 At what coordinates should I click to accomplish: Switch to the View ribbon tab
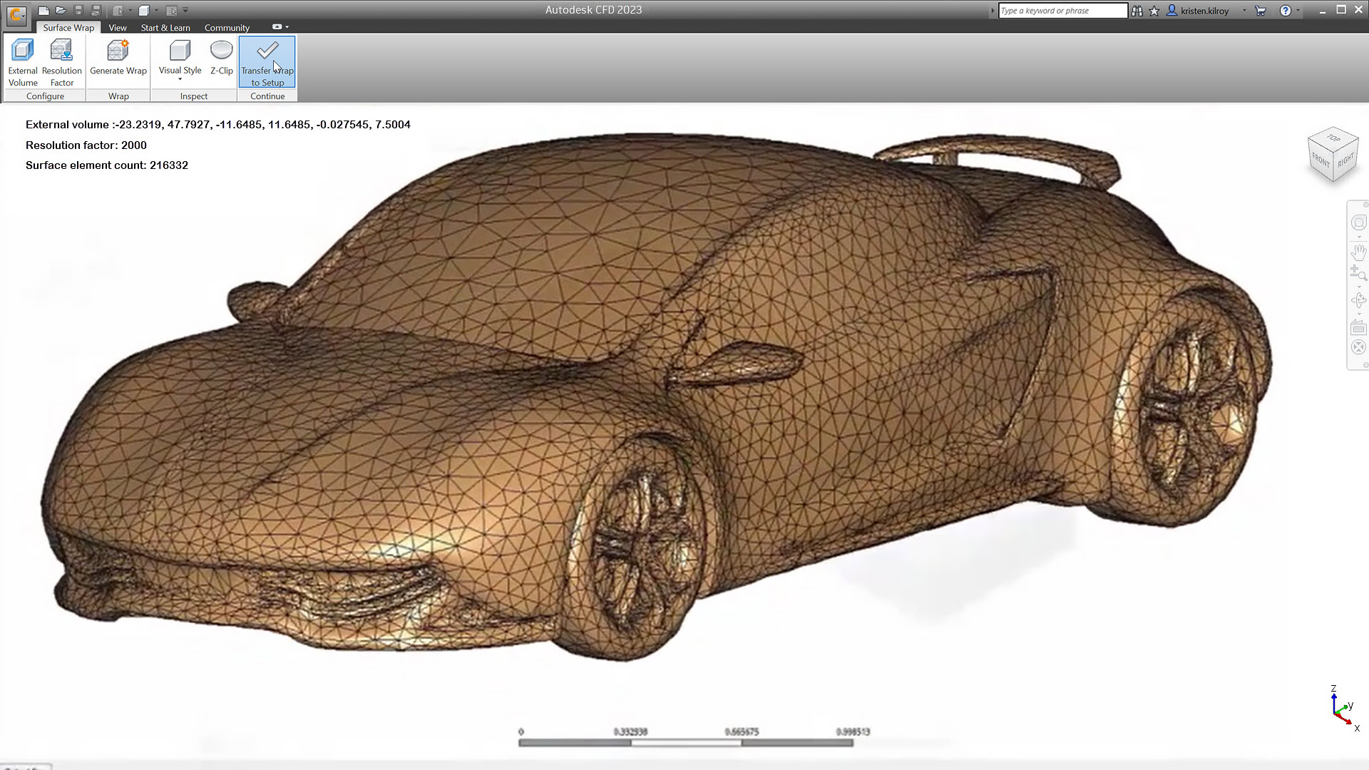[118, 28]
